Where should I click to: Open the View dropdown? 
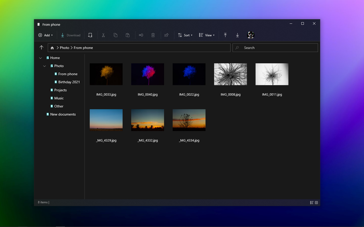tap(207, 35)
